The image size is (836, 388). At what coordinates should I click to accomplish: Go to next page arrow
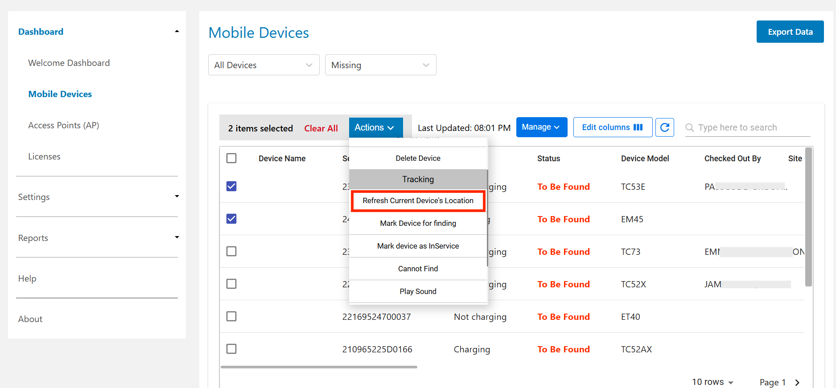pos(797,382)
